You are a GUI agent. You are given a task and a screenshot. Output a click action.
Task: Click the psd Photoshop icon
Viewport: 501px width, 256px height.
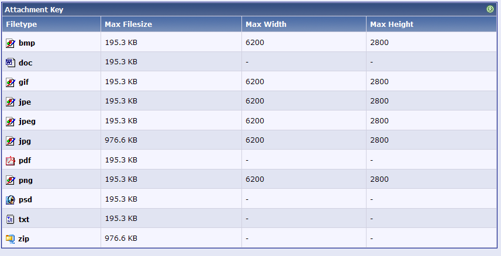click(10, 200)
